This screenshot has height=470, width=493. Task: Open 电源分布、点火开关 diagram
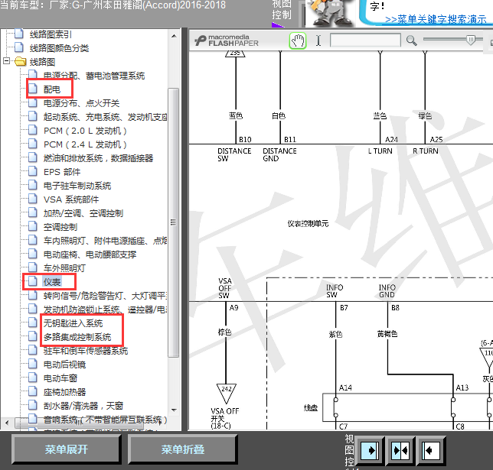coord(81,103)
